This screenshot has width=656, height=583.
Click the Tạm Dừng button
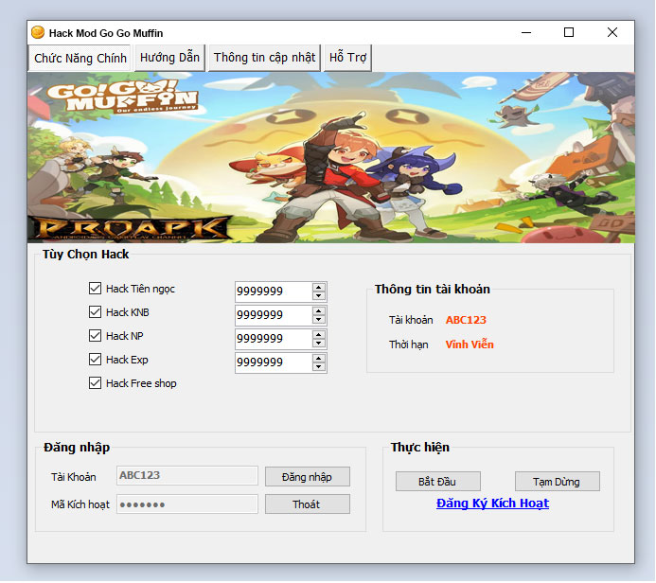[558, 482]
